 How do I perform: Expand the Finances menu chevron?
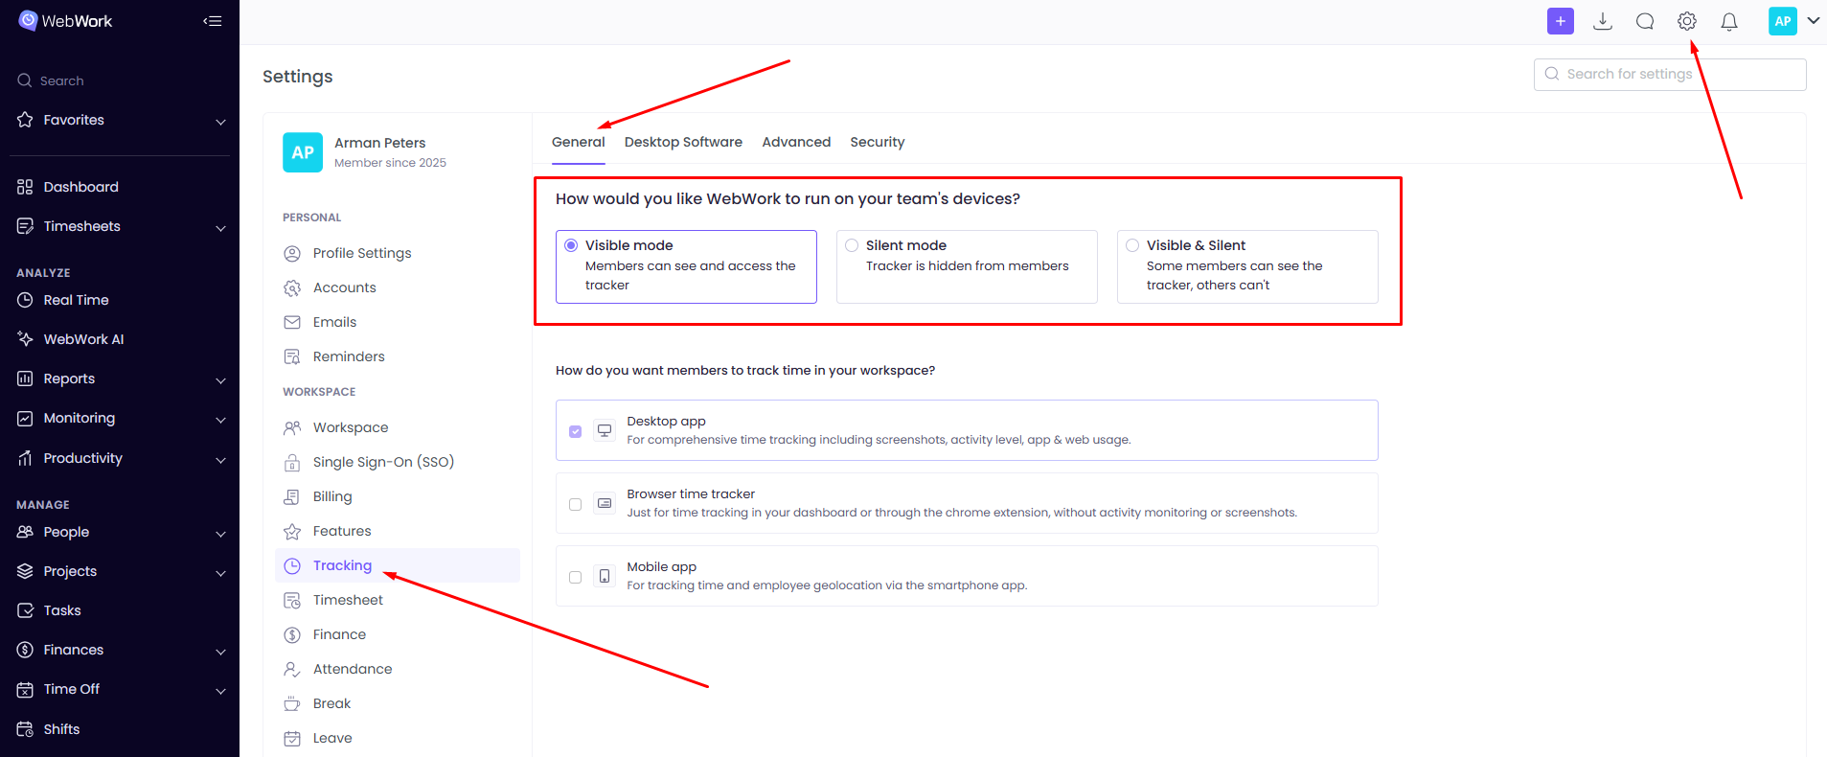[220, 652]
